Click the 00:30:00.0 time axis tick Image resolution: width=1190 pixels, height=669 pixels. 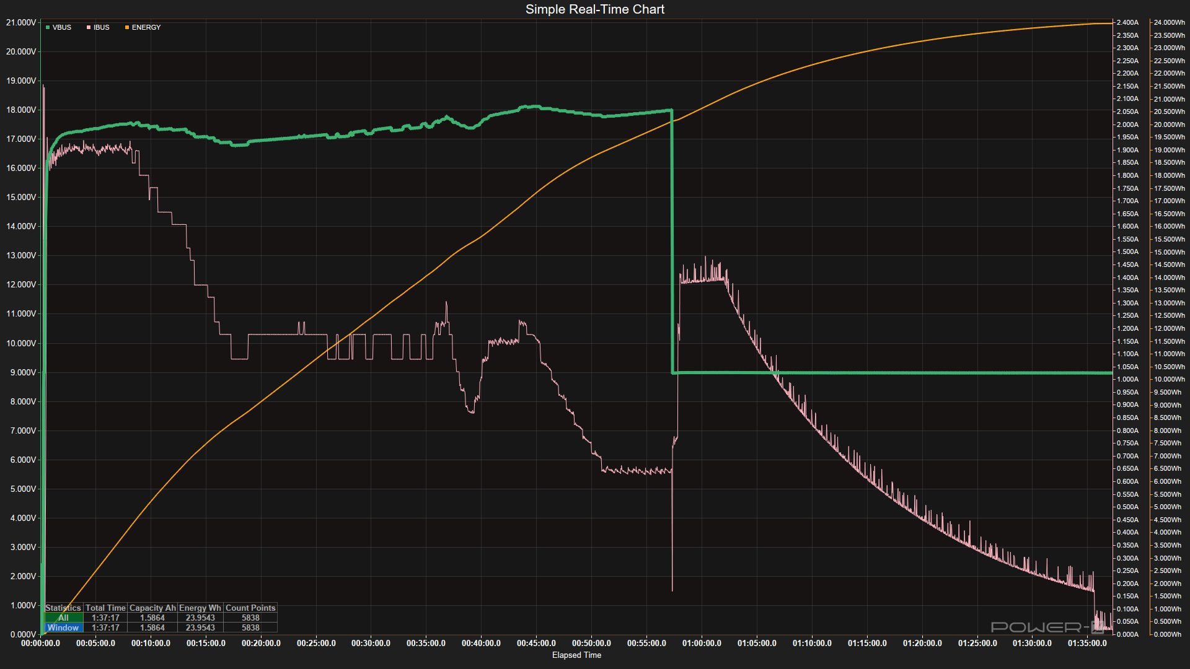pos(371,643)
